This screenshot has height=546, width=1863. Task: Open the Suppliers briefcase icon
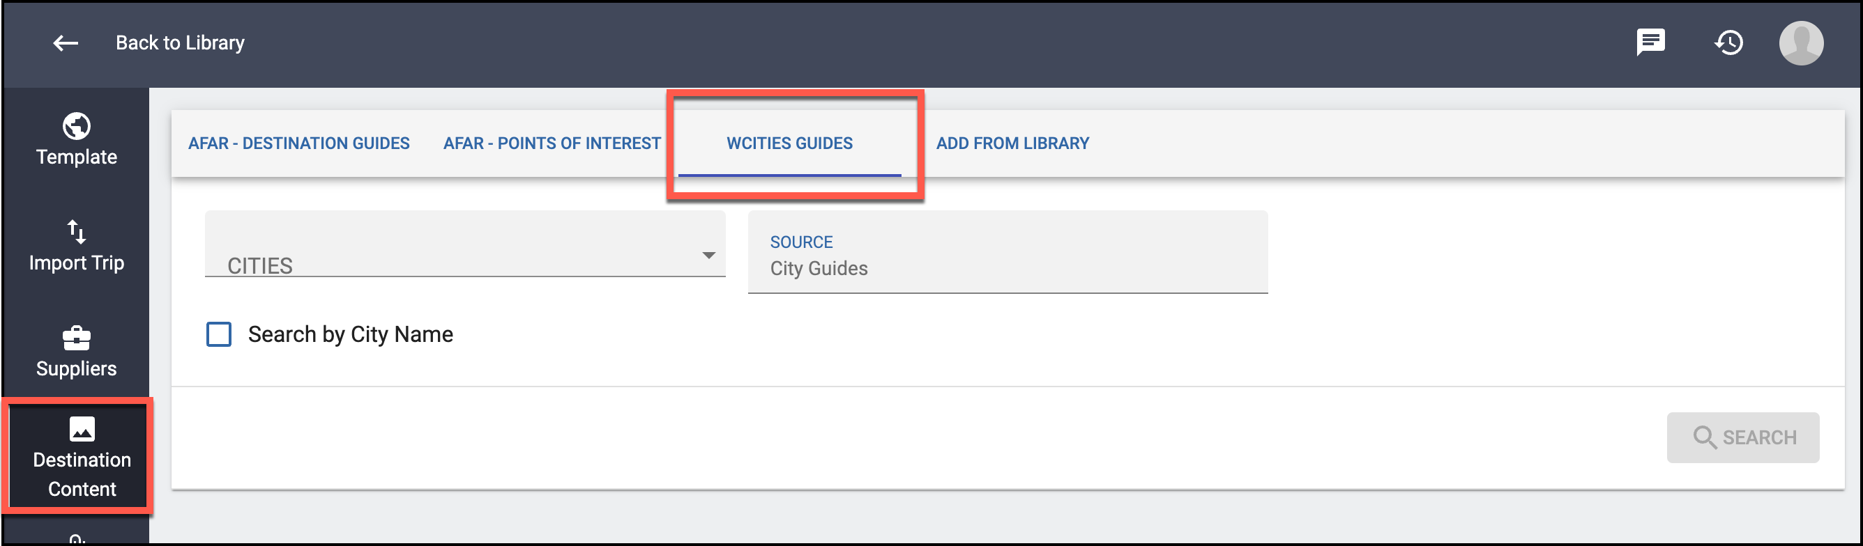[x=77, y=337]
